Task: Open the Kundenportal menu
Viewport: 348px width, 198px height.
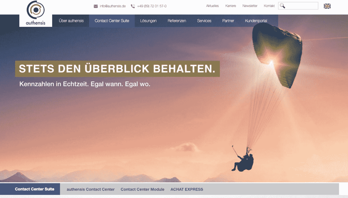Action: coord(256,21)
